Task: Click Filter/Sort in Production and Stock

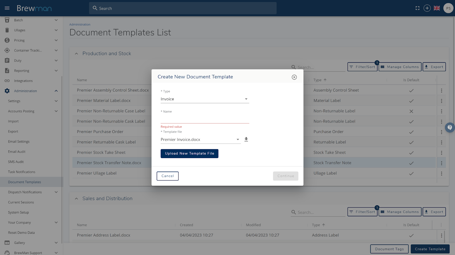Action: (362, 67)
